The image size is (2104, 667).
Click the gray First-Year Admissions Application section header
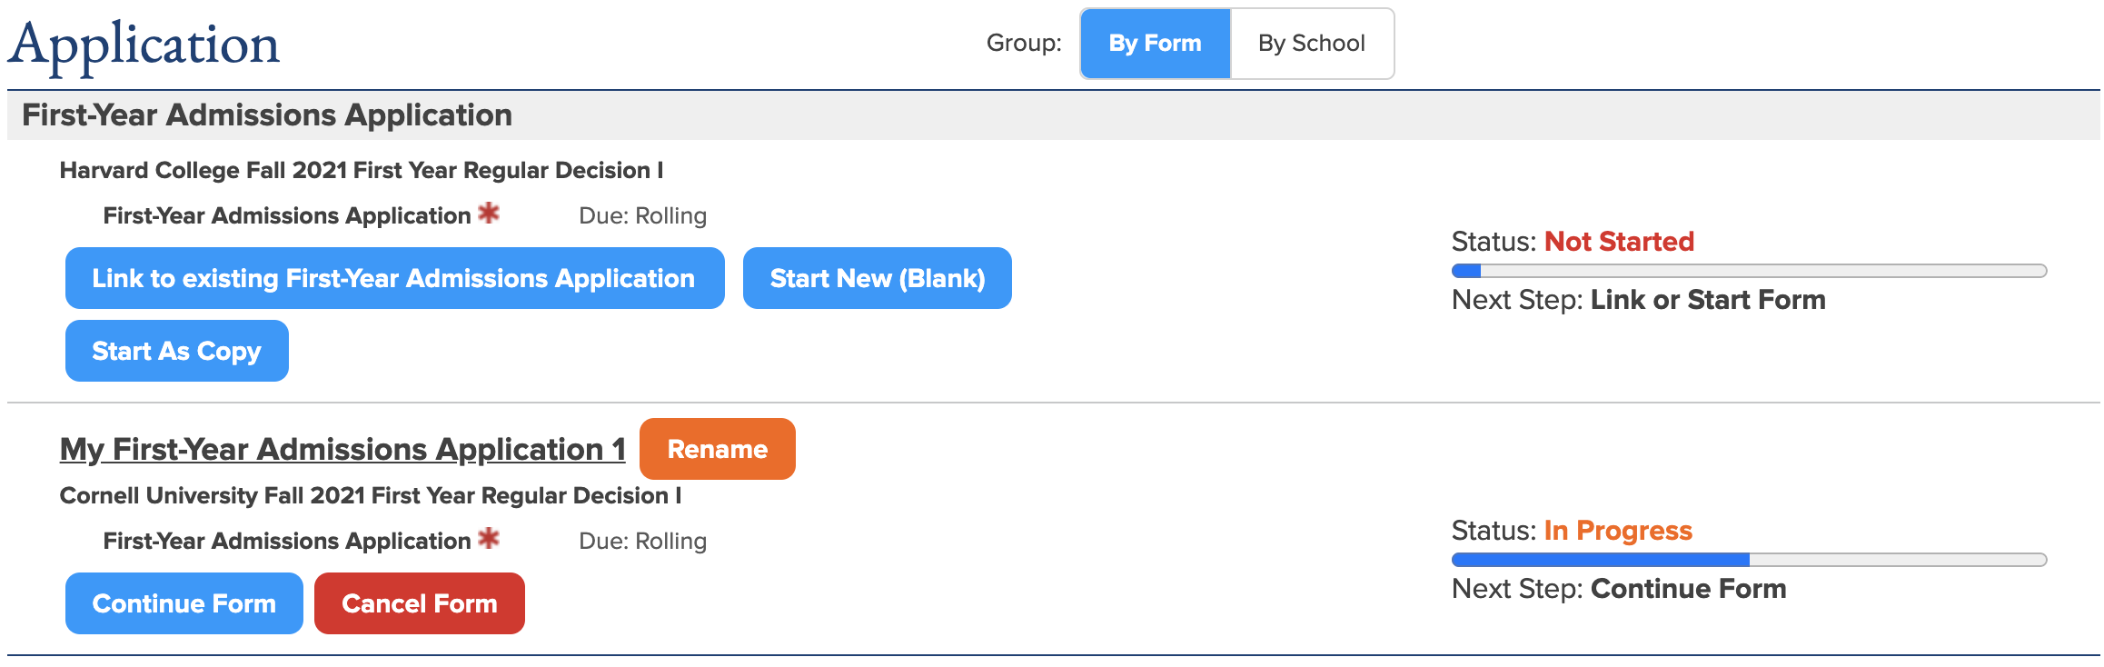pyautogui.click(x=266, y=115)
